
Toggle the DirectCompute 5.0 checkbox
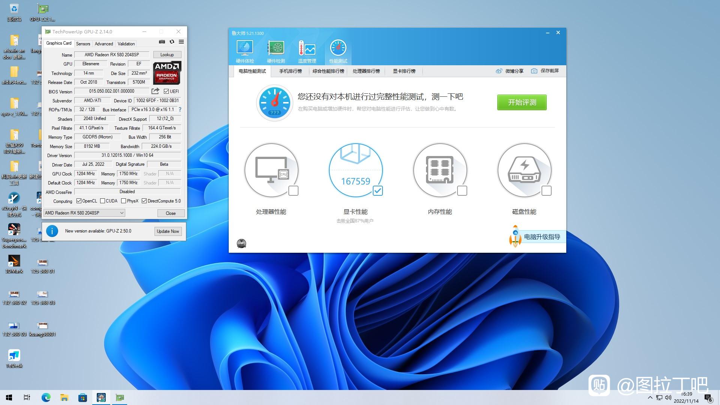tap(144, 201)
